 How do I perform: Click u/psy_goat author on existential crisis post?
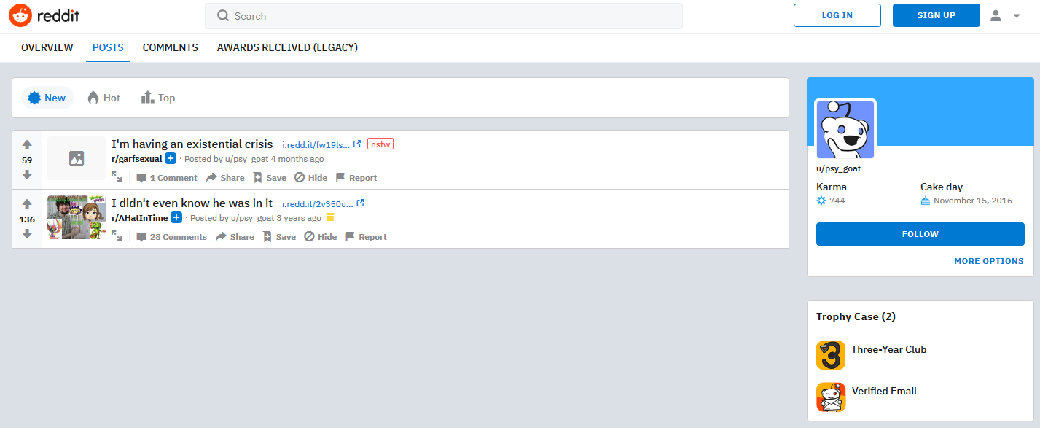246,159
